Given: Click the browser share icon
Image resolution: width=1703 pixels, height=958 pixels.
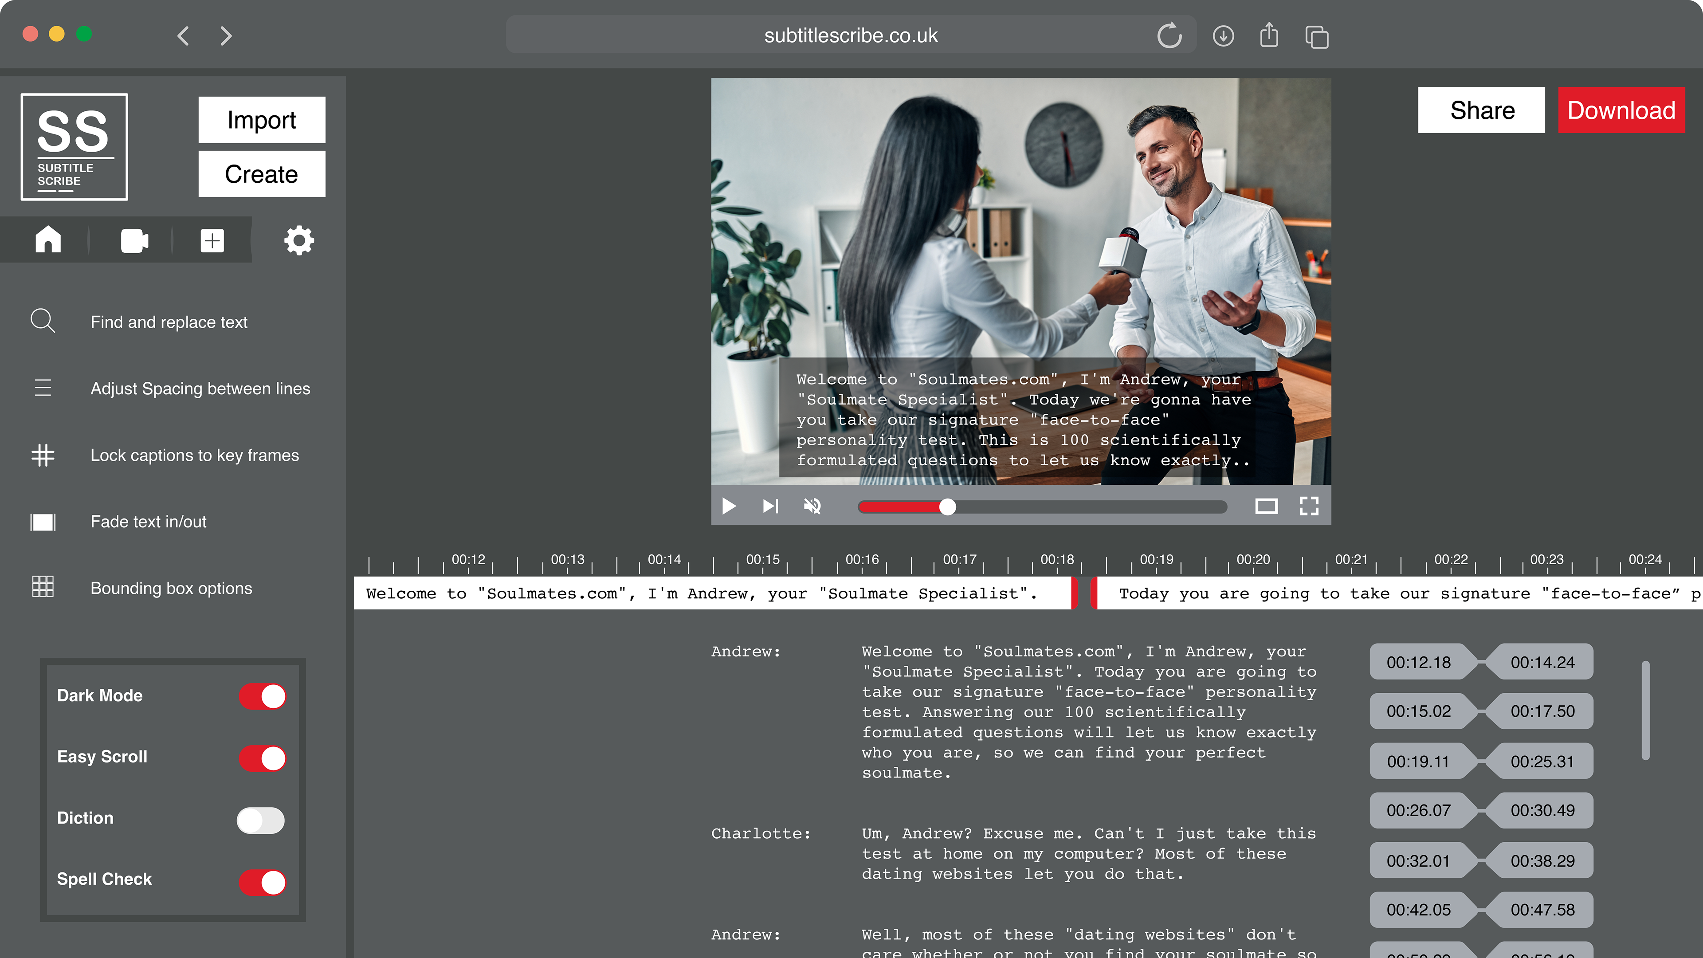Looking at the screenshot, I should pyautogui.click(x=1269, y=35).
